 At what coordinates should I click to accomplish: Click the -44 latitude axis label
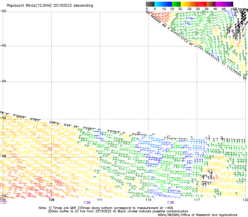click(3, 81)
